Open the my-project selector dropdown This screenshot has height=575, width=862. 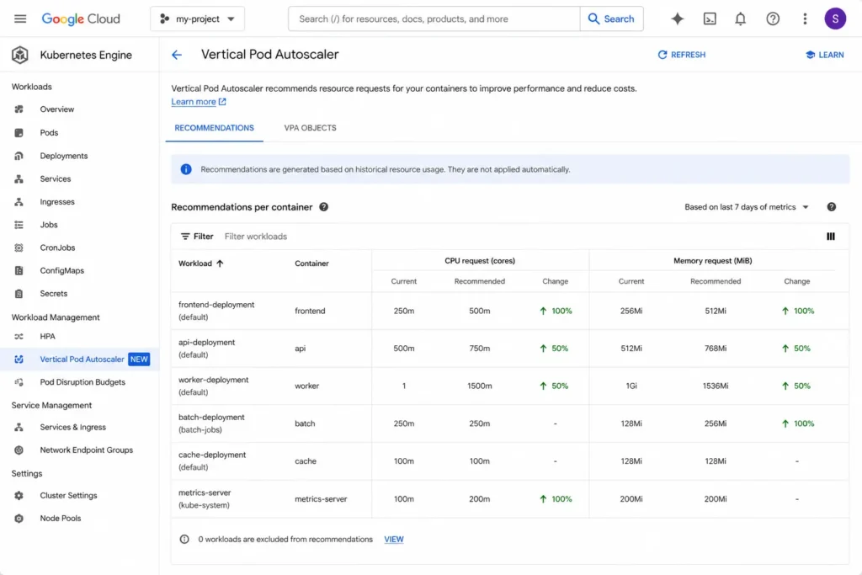(x=197, y=19)
